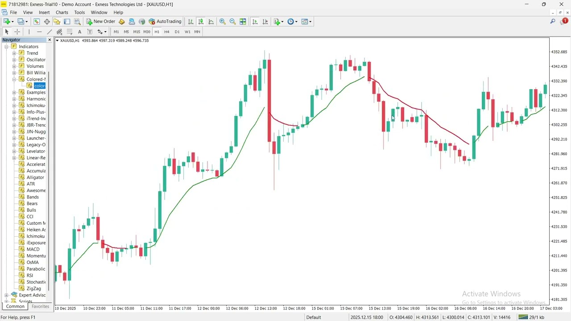Screen dimensions: 571x321
Task: Open the XAUUSD,H1 chart dropdown triangle
Action: [57, 41]
